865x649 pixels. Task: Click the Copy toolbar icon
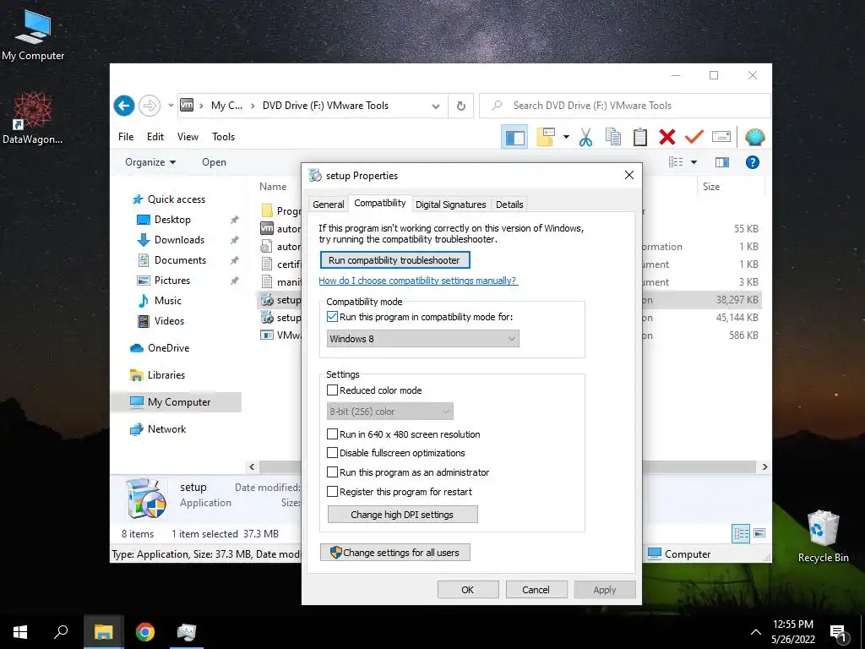(x=613, y=137)
